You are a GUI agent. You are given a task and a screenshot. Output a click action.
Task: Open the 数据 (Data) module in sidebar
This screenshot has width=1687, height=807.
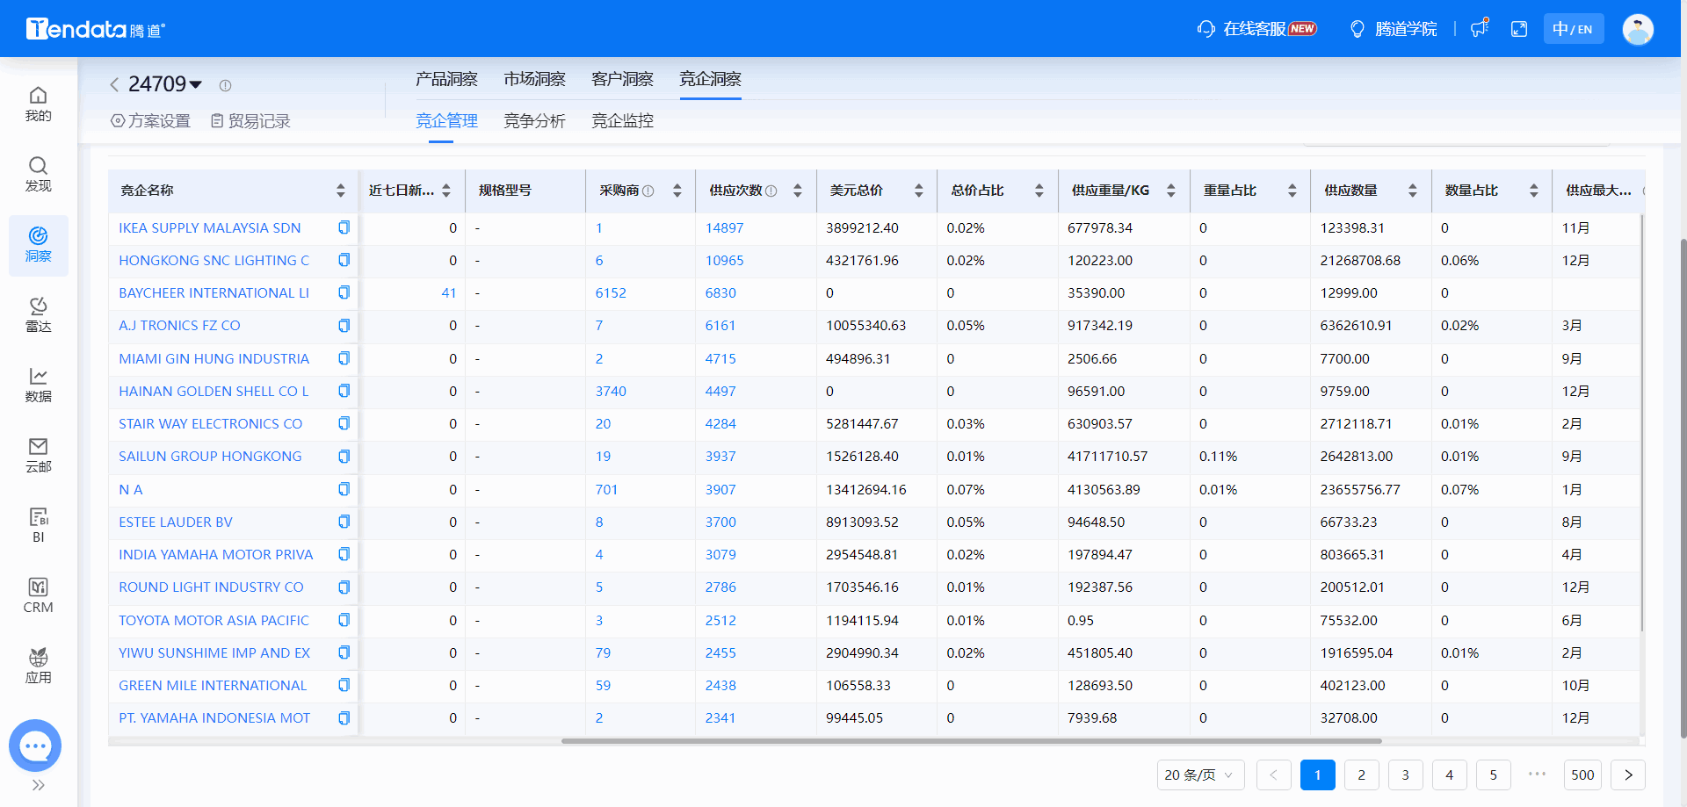coord(38,385)
